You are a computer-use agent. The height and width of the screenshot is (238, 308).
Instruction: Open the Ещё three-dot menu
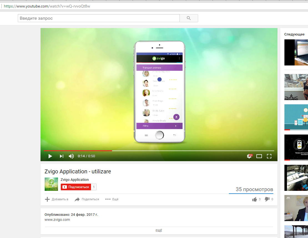112,199
